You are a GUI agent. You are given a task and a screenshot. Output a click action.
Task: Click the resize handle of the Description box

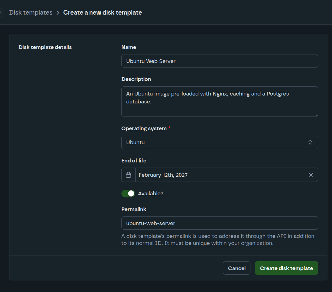point(316,115)
